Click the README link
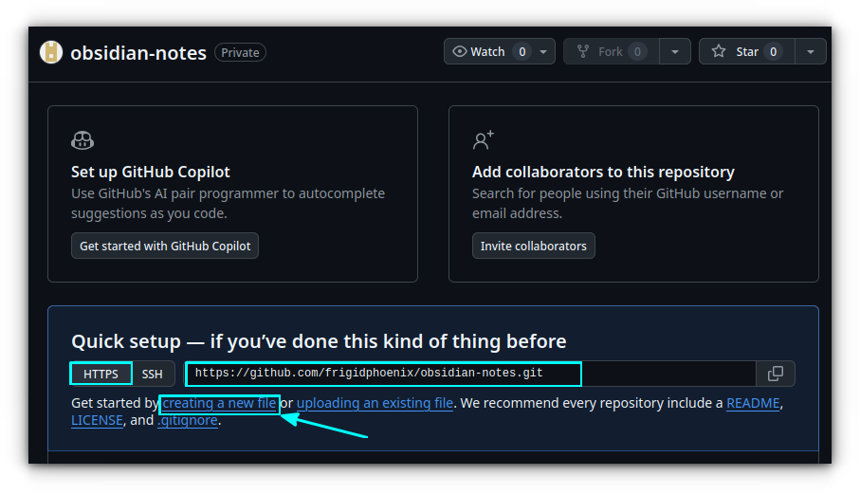The width and height of the screenshot is (860, 494). point(753,403)
